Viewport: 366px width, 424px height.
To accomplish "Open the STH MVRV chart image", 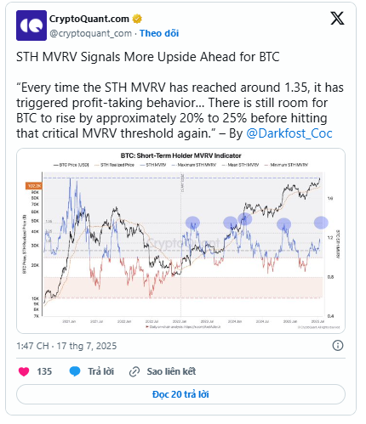I will point(180,240).
